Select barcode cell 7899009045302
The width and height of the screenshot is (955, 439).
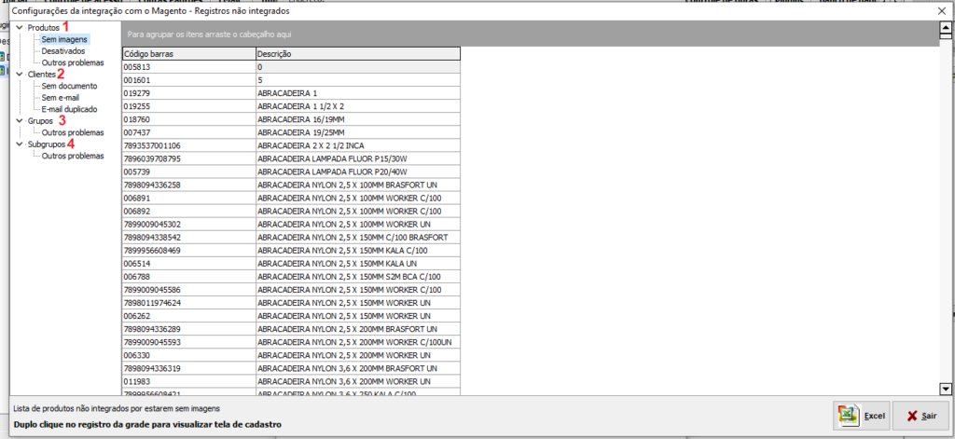(x=188, y=224)
